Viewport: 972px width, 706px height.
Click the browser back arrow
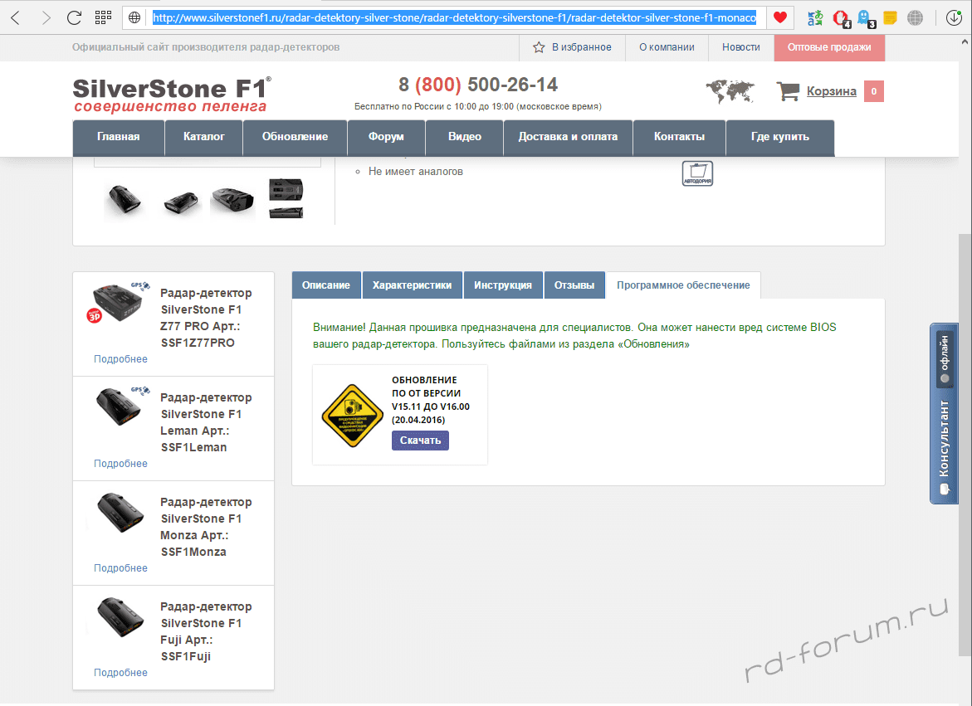tap(16, 17)
